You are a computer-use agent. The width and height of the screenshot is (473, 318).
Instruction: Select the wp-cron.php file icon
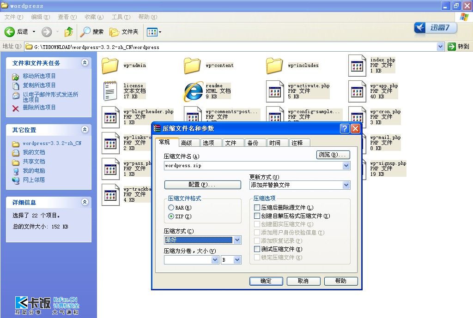[x=357, y=115]
